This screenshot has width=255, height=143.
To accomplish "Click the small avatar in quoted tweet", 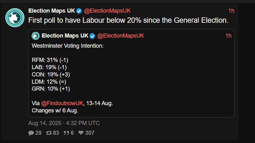I will (x=35, y=36).
